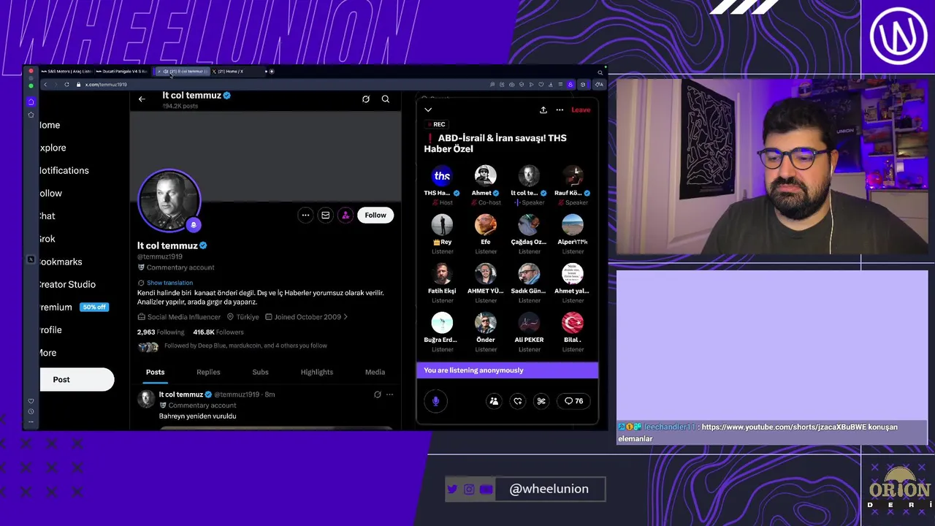Screen dimensions: 935x526
Task: Open search from profile header magnifier
Action: click(x=386, y=99)
